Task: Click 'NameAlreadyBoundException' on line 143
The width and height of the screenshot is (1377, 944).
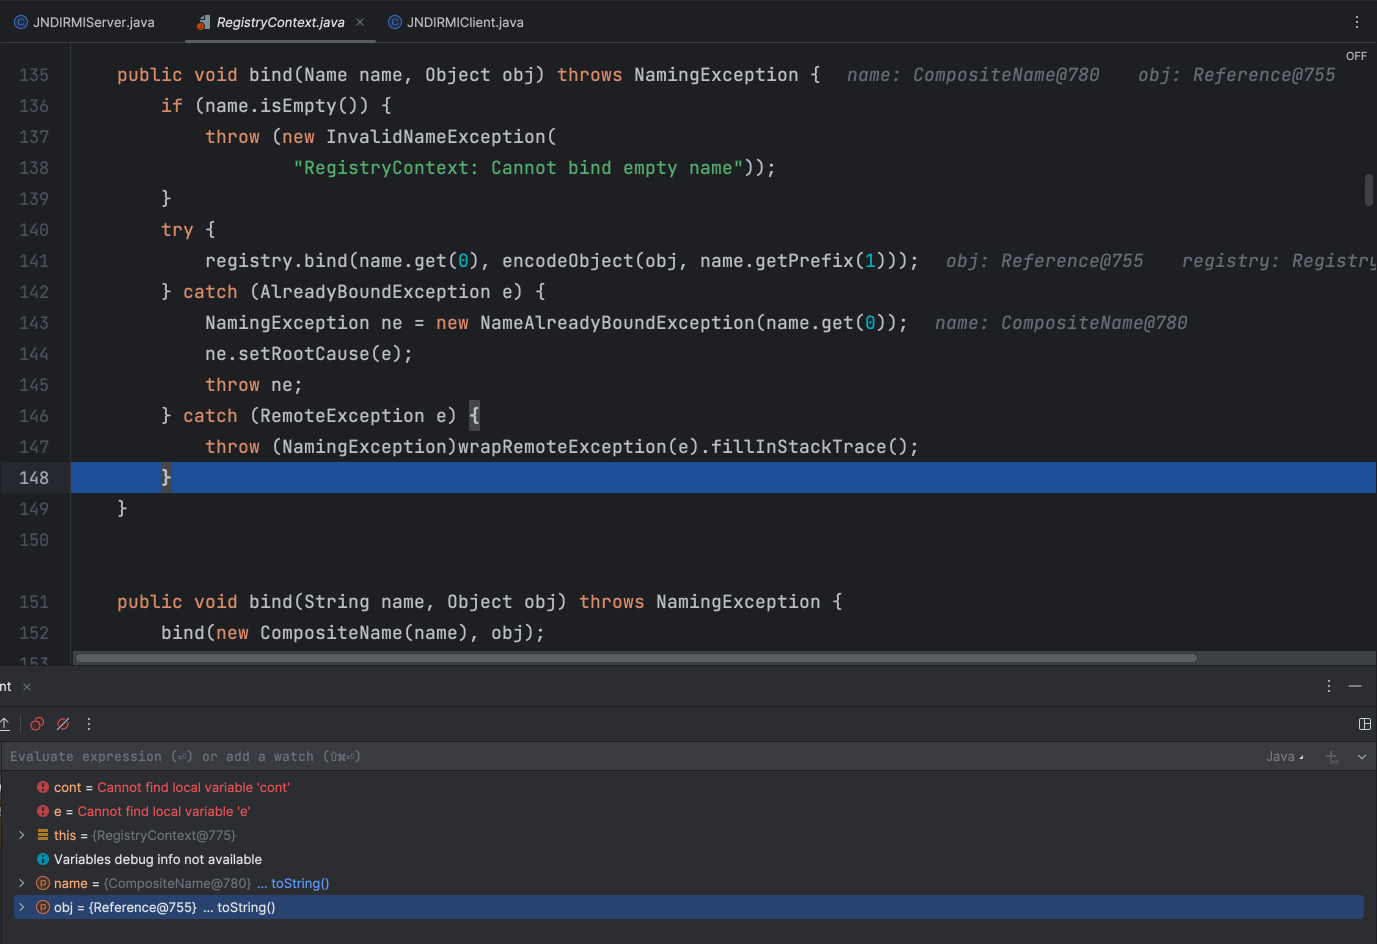Action: [x=617, y=323]
